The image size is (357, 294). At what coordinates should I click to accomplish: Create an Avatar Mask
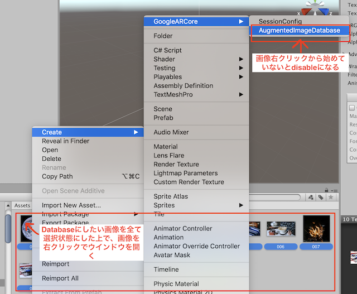tap(196, 255)
